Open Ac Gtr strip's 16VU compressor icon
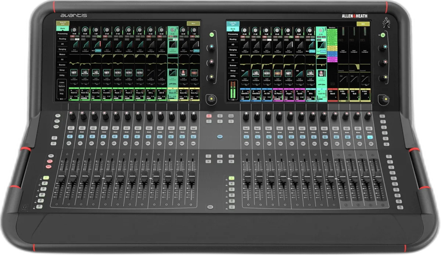This screenshot has width=441, height=255. click(266, 74)
